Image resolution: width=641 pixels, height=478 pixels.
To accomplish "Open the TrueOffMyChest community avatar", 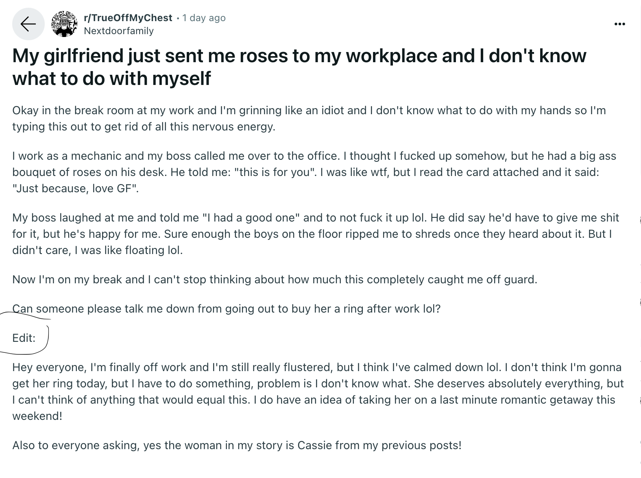I will (x=64, y=24).
